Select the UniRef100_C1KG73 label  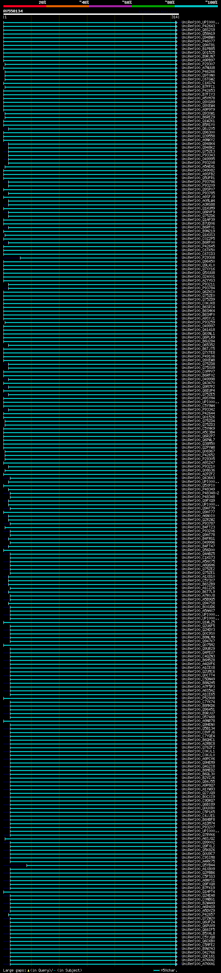tap(198, 558)
